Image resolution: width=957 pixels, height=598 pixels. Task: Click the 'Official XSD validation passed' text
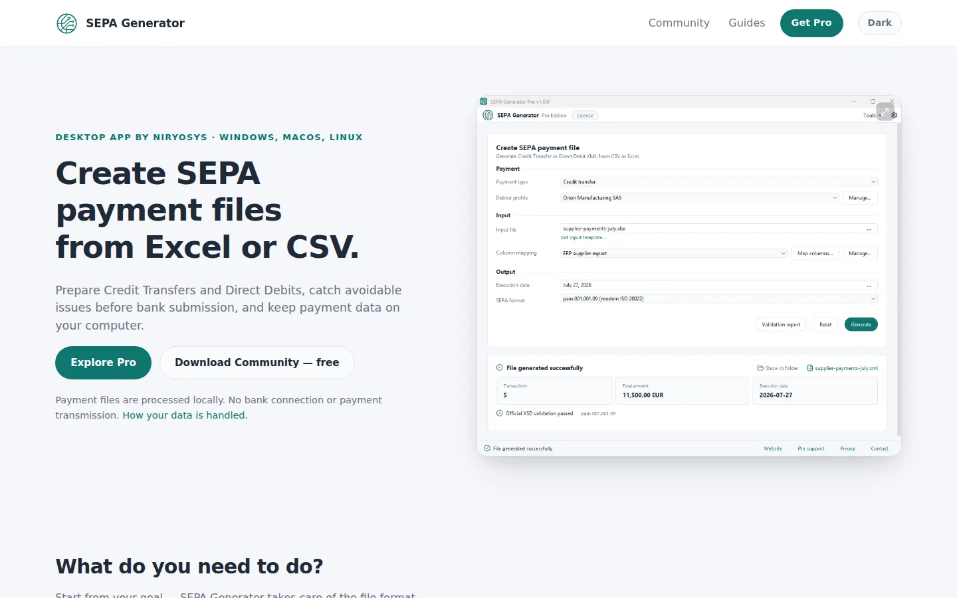539,413
